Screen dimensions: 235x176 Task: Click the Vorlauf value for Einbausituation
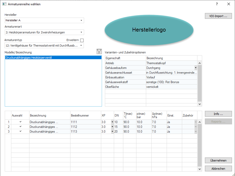pos(172,77)
